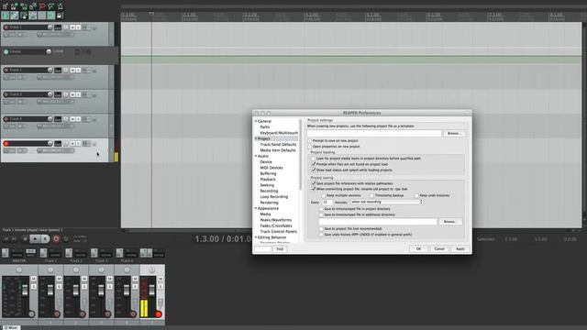Click Track 4 record arm button
Viewport: 587px width, 330px height.
pos(6,119)
